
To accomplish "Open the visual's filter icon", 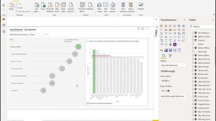I will click(x=138, y=29).
